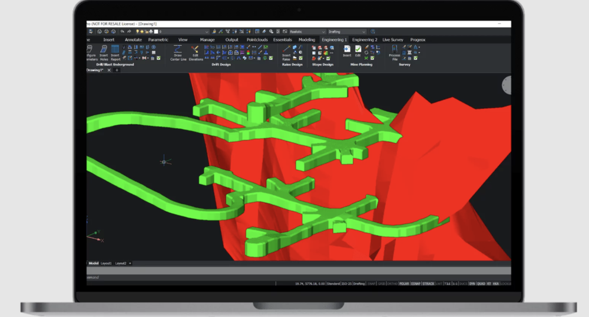The image size is (589, 317).
Task: Select the Engineering 1 ribbon tab
Action: (334, 39)
